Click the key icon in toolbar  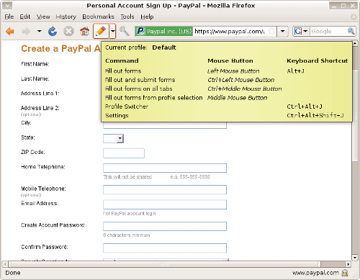coord(124,31)
